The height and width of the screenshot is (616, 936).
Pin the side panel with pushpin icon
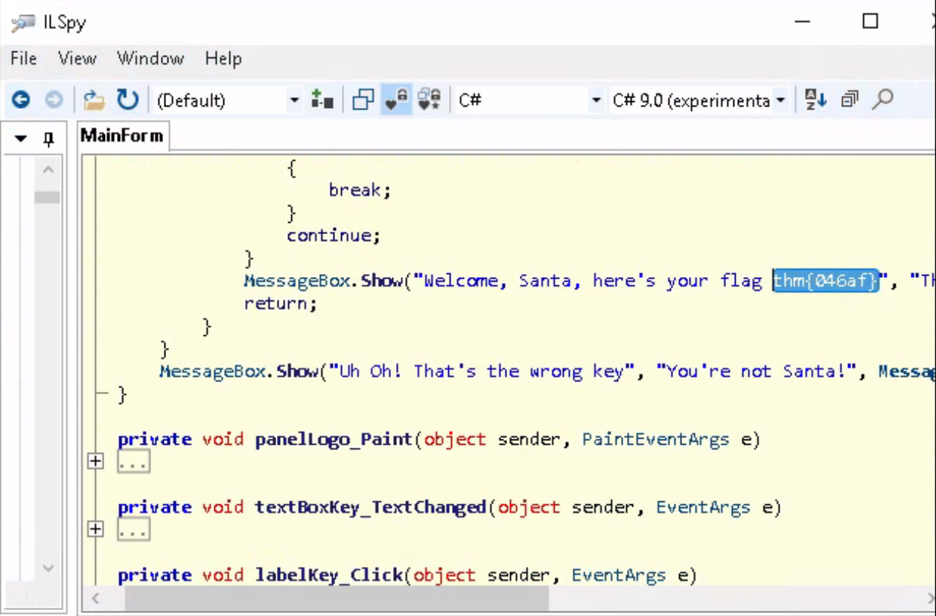pos(49,139)
